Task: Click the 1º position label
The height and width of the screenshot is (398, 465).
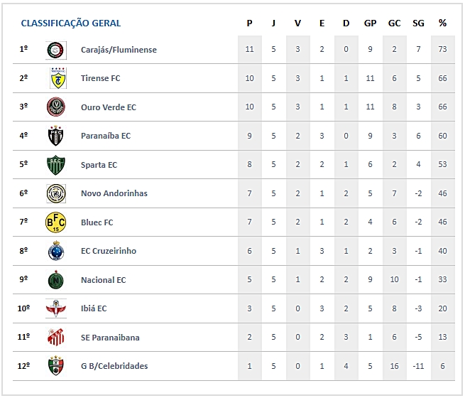Action: (x=23, y=50)
